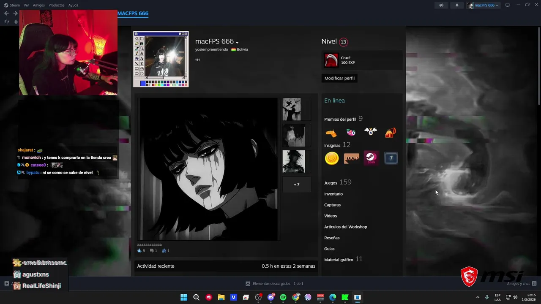Expand the macFPS 666 account dropdown

pyautogui.click(x=484, y=5)
